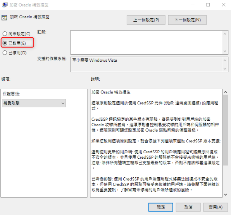
Task: Apply changes with 套用(A)
Action: click(215, 207)
